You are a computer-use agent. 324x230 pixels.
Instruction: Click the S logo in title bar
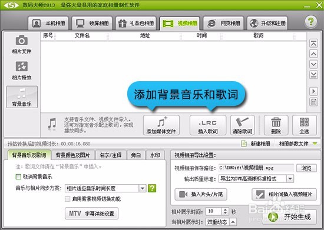11,5
